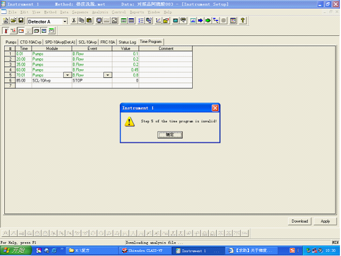
Task: Click the blue monitor icon in second toolbar
Action: [44, 31]
